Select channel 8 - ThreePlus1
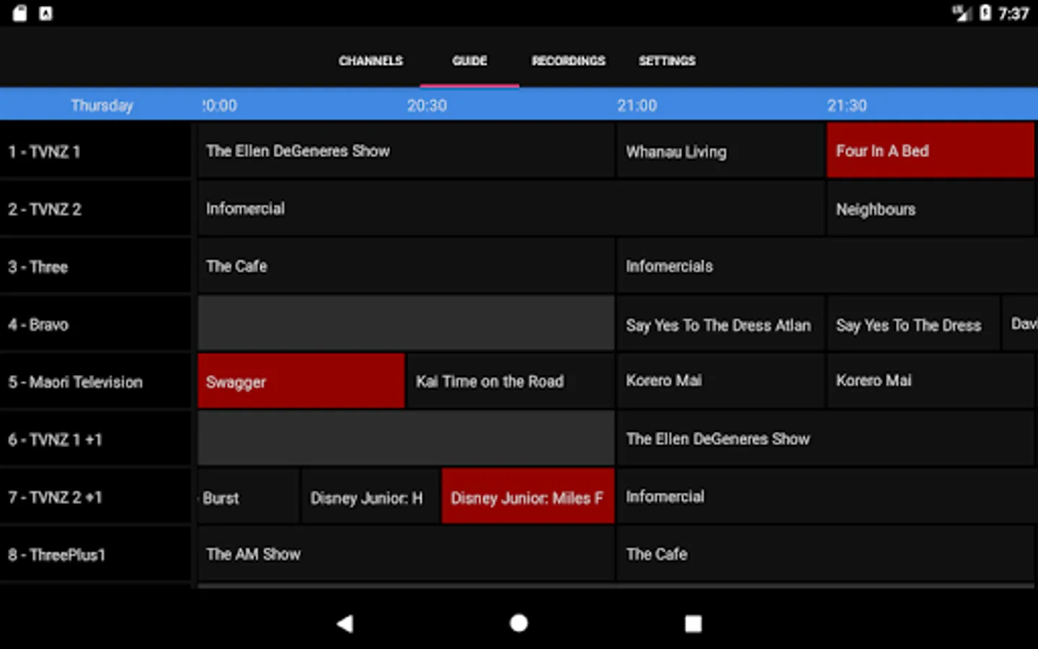Image resolution: width=1038 pixels, height=649 pixels. click(x=96, y=555)
